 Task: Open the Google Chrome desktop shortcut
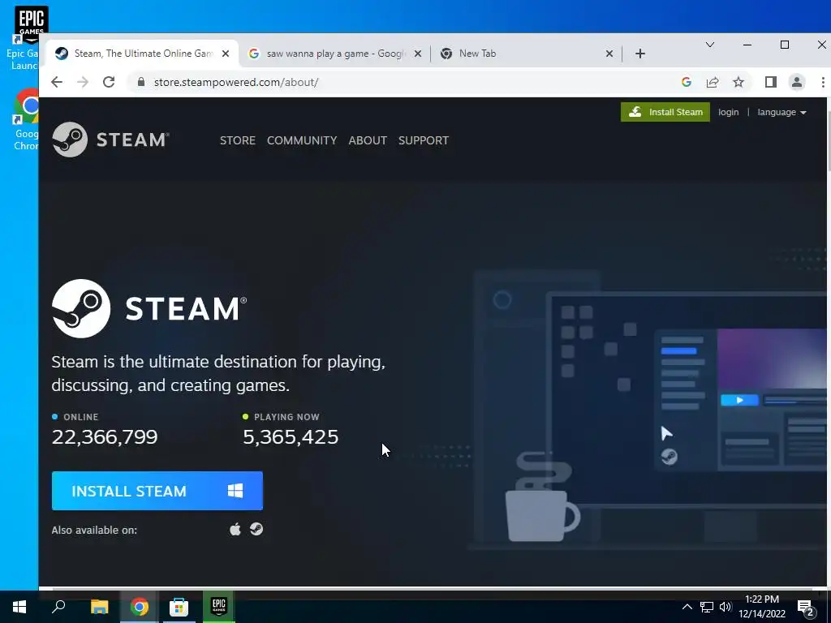pyautogui.click(x=27, y=120)
